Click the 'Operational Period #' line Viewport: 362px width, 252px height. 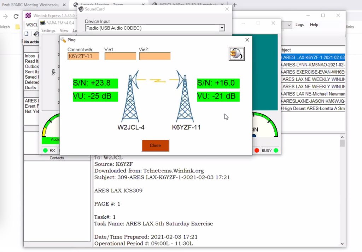(x=144, y=244)
